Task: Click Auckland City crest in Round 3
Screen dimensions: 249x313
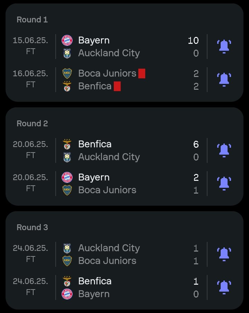Action: (x=67, y=248)
